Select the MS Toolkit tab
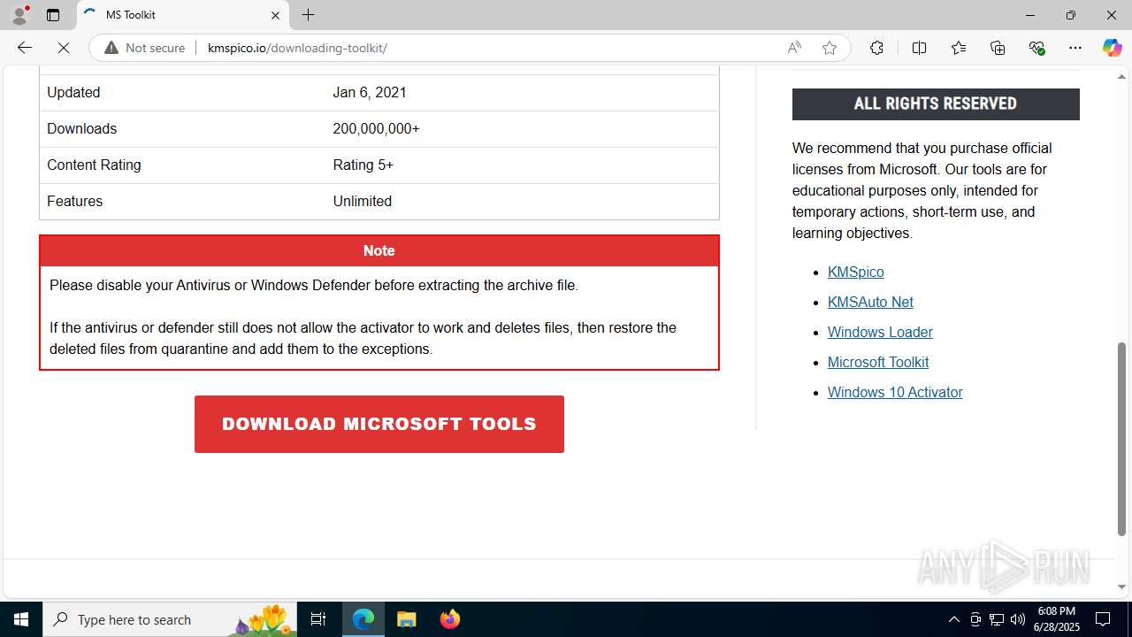The image size is (1132, 637). click(x=183, y=15)
